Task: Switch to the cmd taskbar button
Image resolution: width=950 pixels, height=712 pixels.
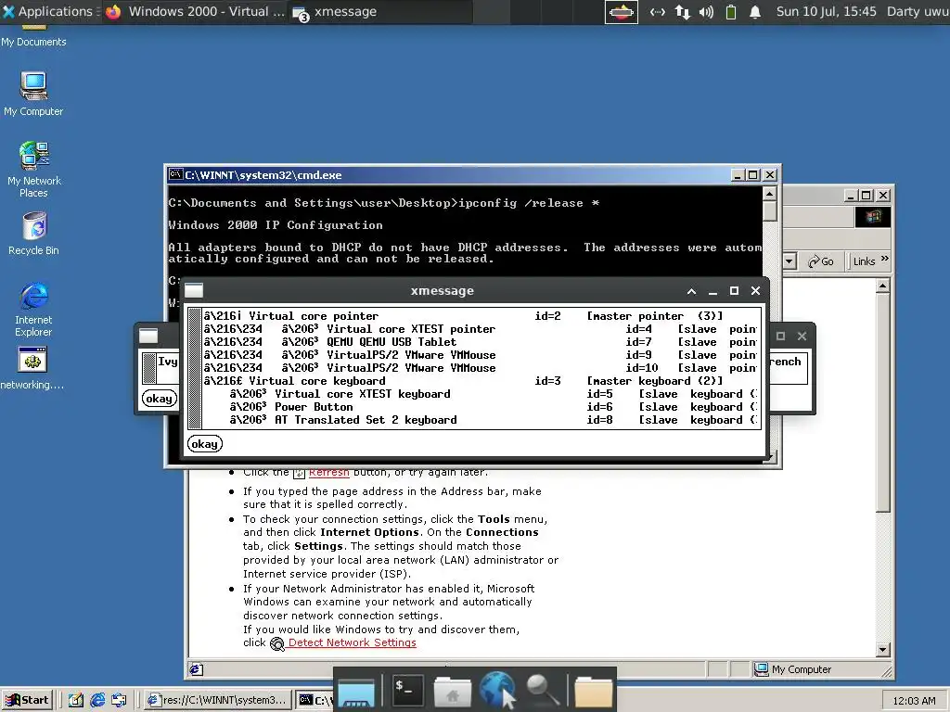Action: pyautogui.click(x=314, y=700)
